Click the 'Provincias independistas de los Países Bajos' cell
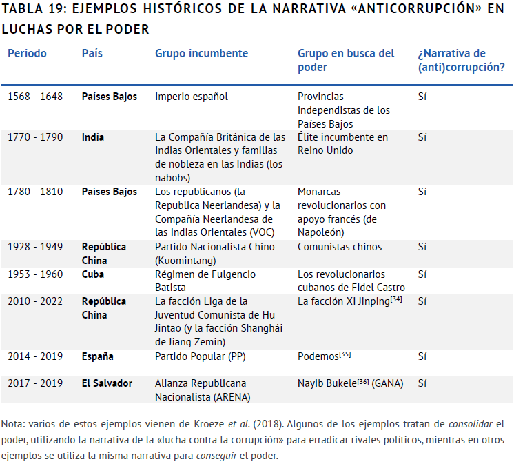The width and height of the screenshot is (514, 464). [x=344, y=110]
